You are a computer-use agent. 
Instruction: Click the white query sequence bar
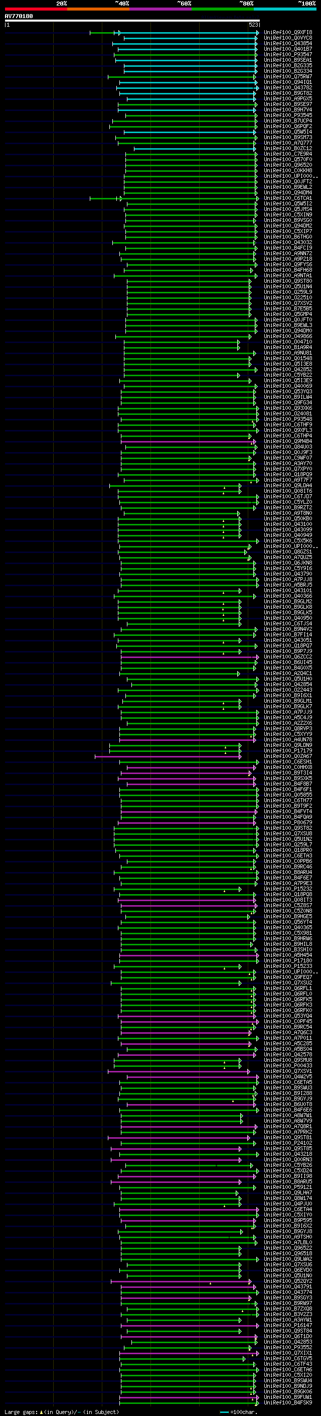[x=132, y=20]
